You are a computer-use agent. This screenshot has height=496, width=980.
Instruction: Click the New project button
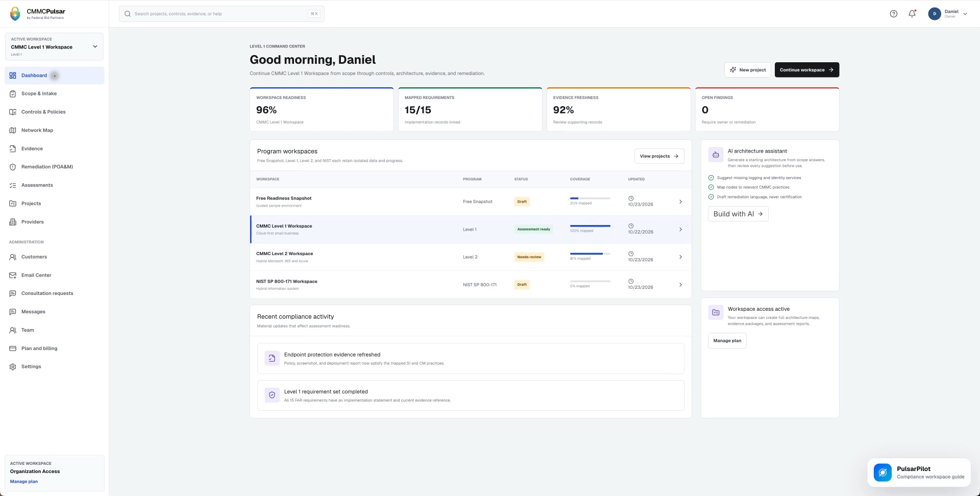[x=748, y=70]
